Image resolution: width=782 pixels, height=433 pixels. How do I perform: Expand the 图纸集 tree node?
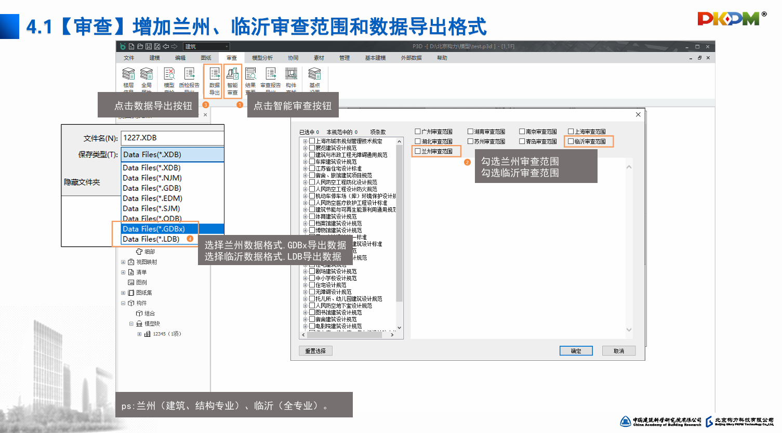click(x=123, y=293)
